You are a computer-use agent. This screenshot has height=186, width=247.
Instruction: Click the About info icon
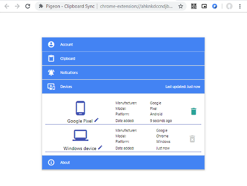[x=51, y=162]
